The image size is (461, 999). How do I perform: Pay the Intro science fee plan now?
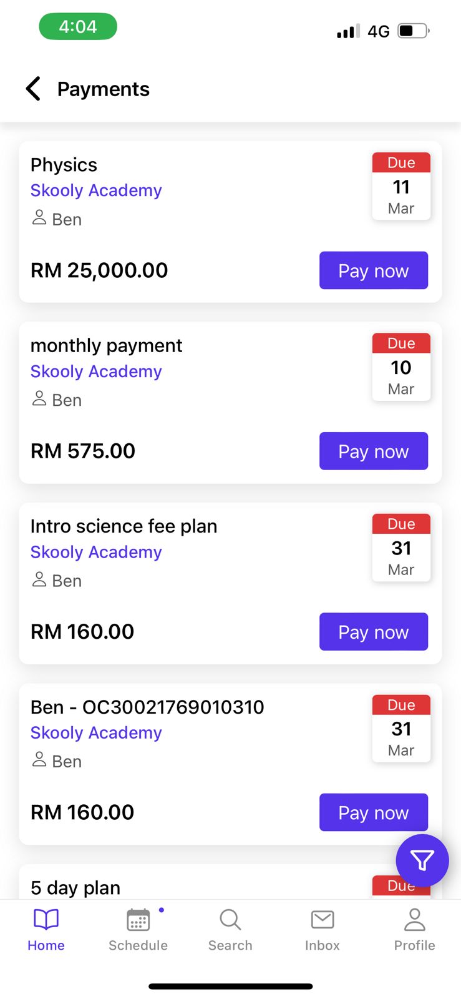[374, 631]
